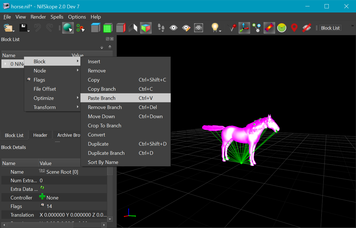Click the red location pin icon

tap(294, 28)
